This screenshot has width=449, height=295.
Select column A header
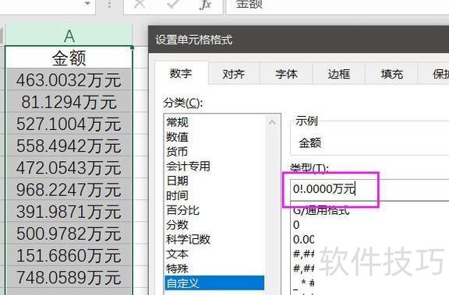click(x=69, y=36)
